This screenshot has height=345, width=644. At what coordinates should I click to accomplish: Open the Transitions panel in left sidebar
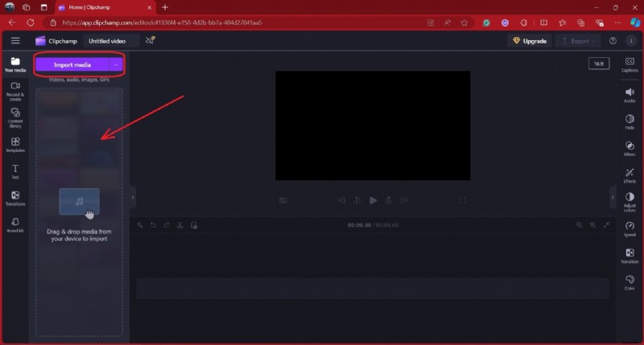point(15,198)
